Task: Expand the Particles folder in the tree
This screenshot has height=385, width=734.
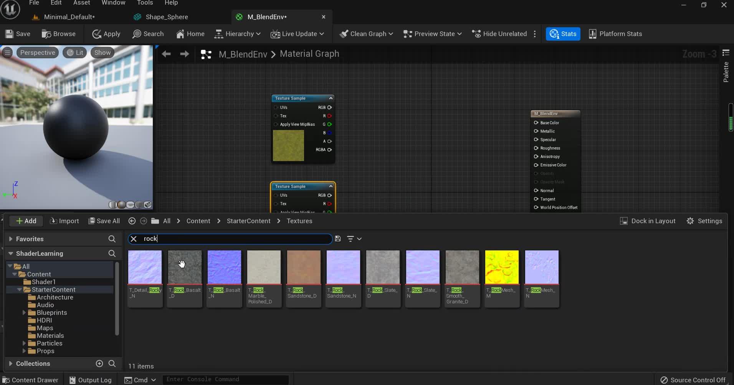Action: 24,343
